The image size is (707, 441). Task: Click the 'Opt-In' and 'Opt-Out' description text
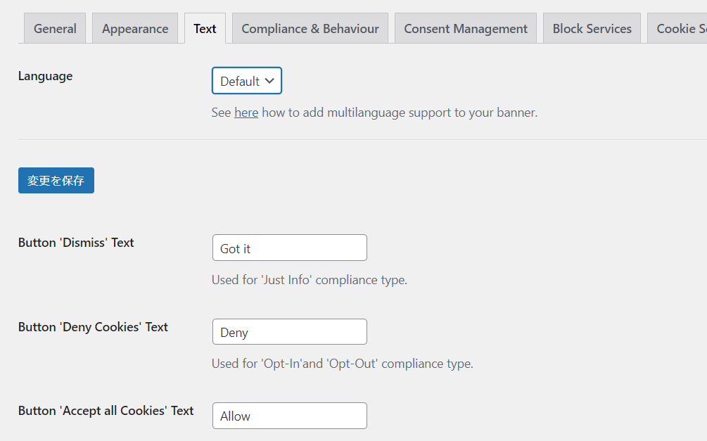342,364
